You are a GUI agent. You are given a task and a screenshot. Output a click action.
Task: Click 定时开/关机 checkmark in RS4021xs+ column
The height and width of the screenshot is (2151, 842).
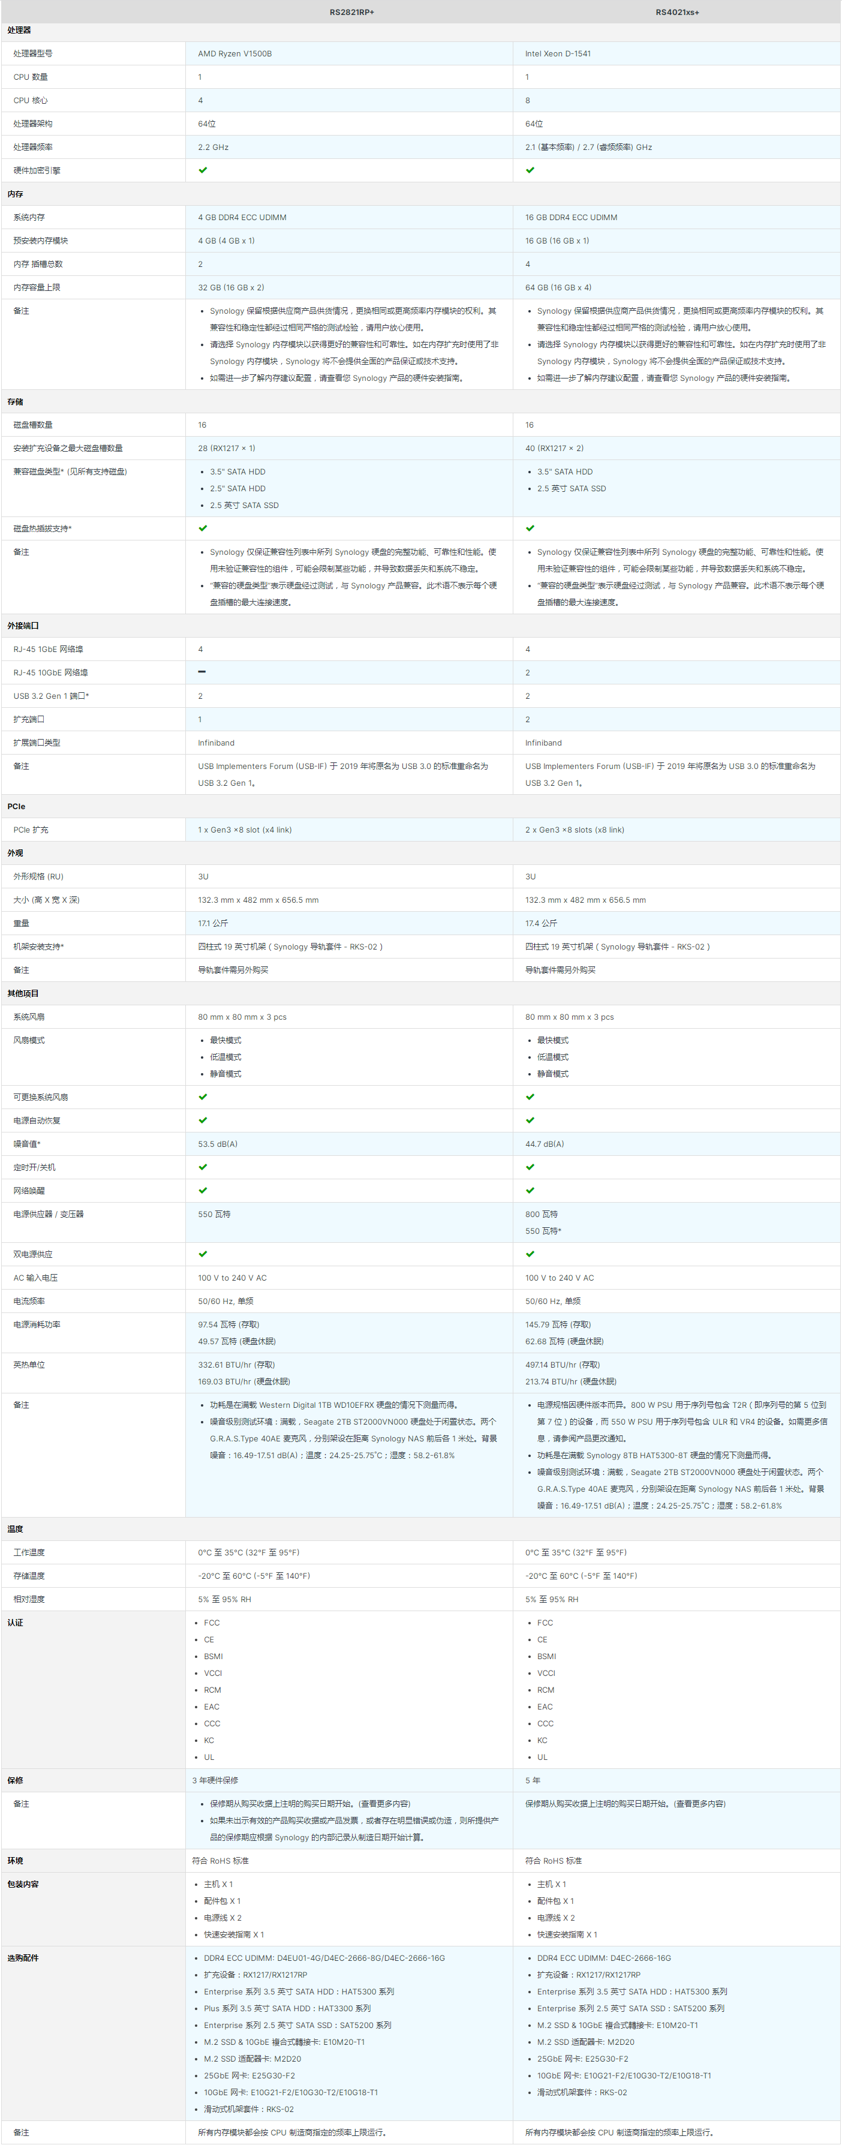(530, 1167)
